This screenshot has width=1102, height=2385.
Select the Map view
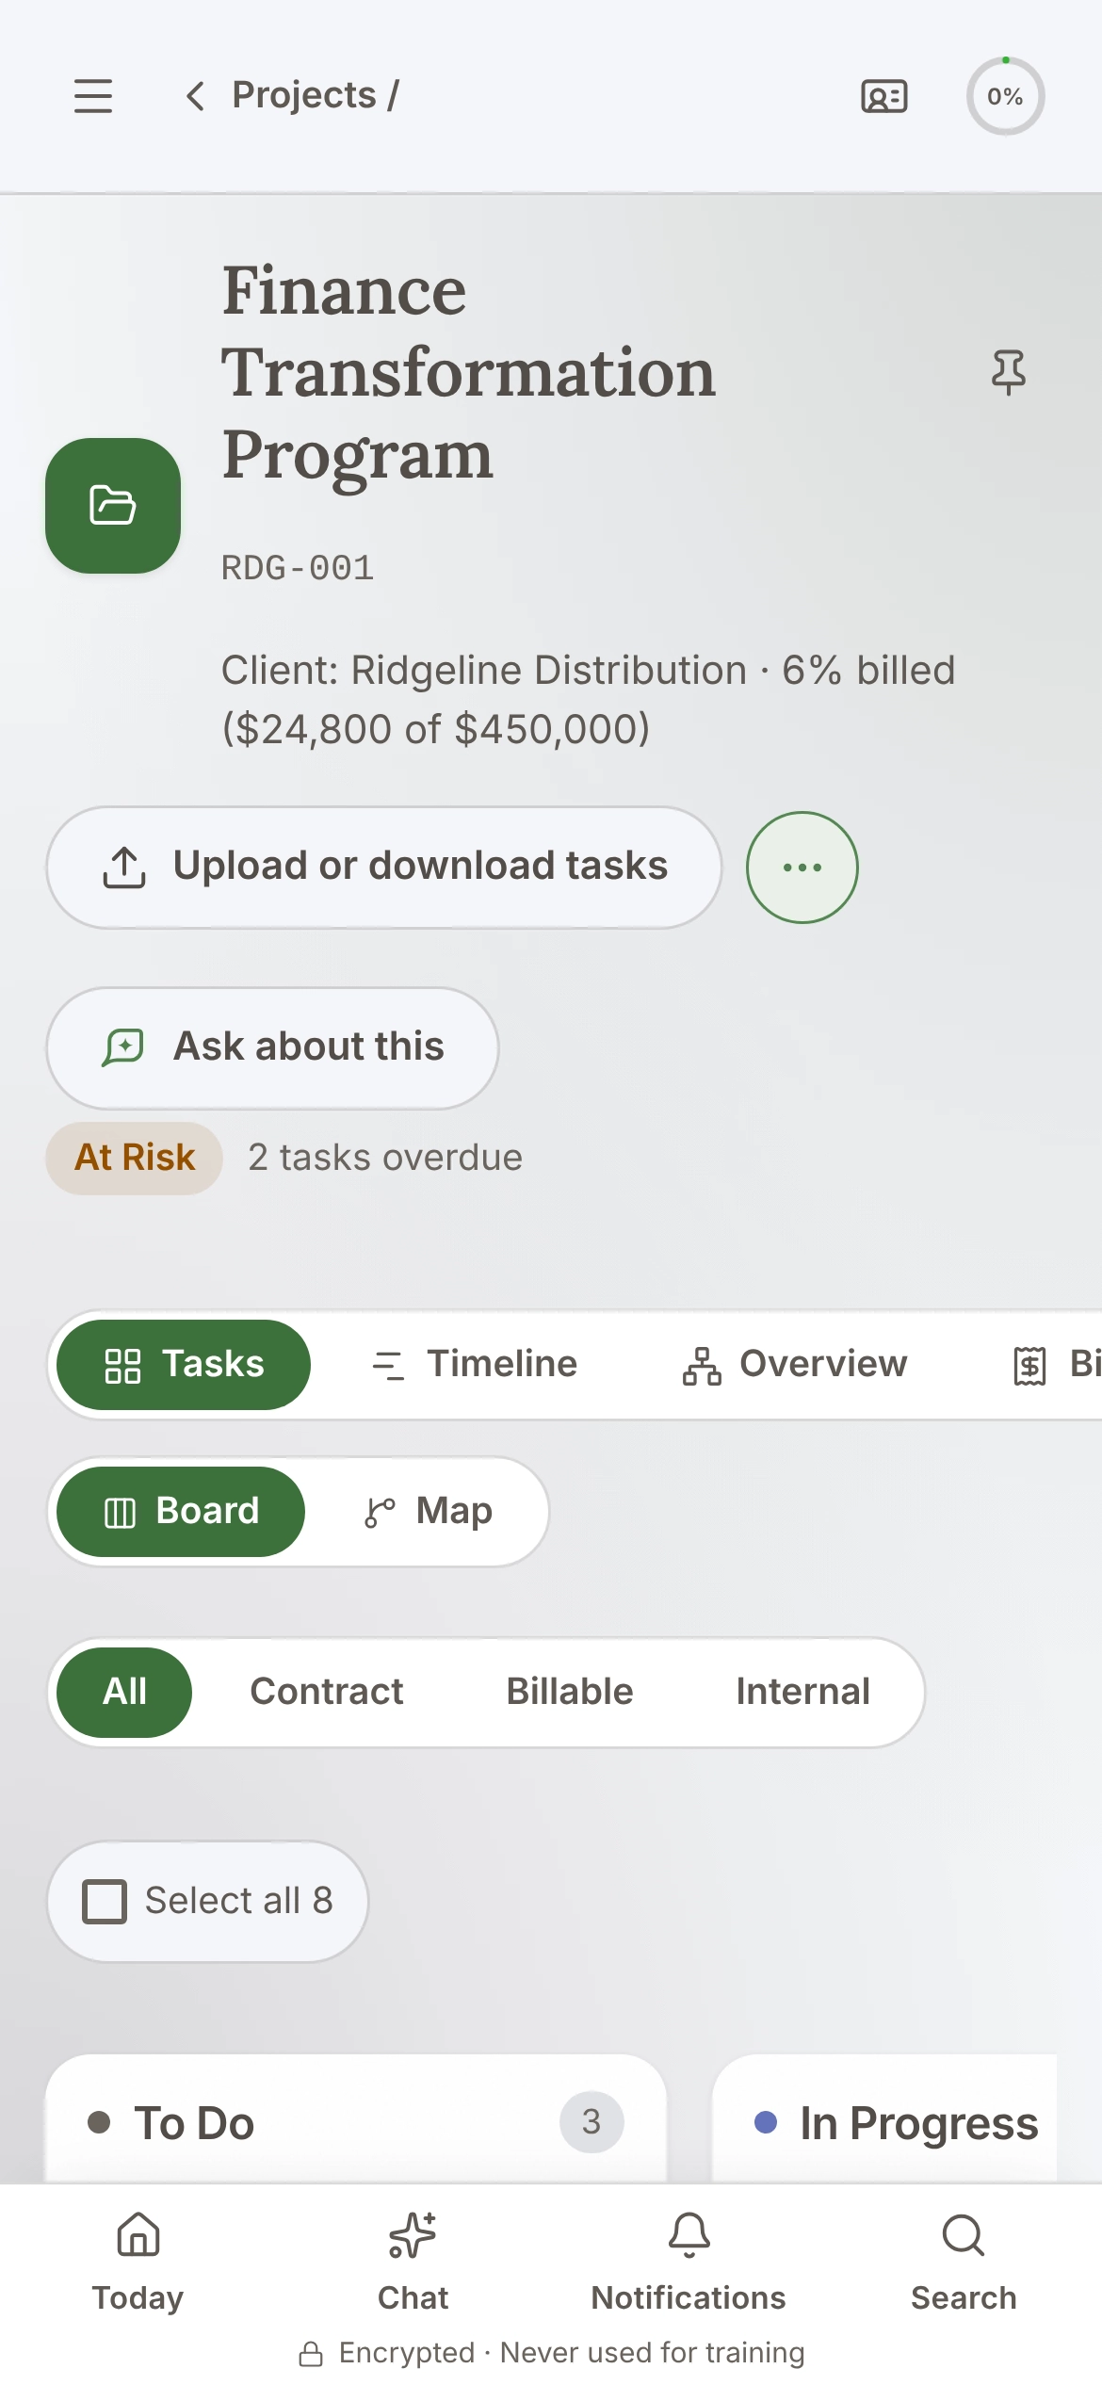pyautogui.click(x=428, y=1512)
